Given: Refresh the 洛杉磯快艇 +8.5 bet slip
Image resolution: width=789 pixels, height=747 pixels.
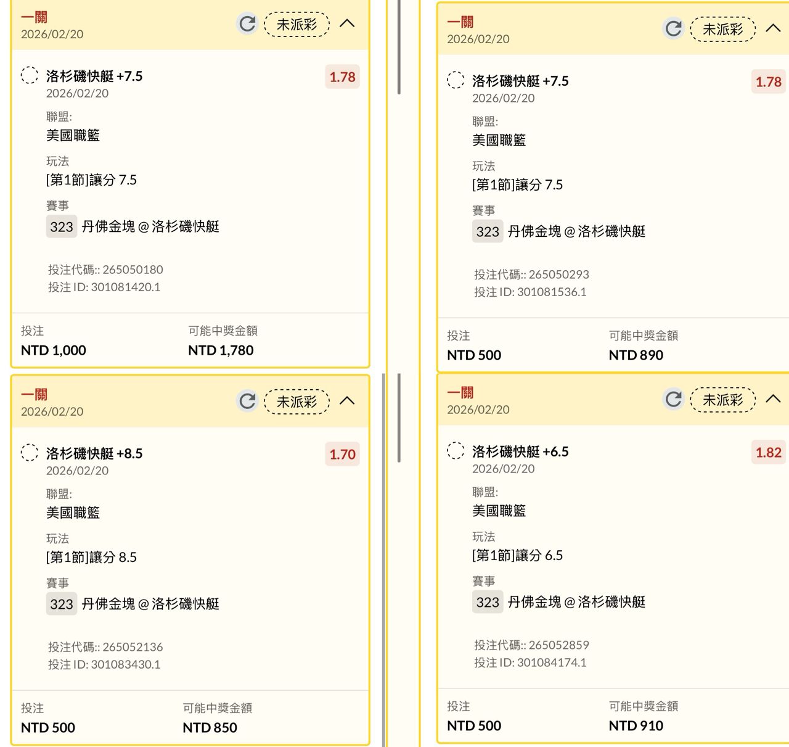Looking at the screenshot, I should [x=247, y=402].
